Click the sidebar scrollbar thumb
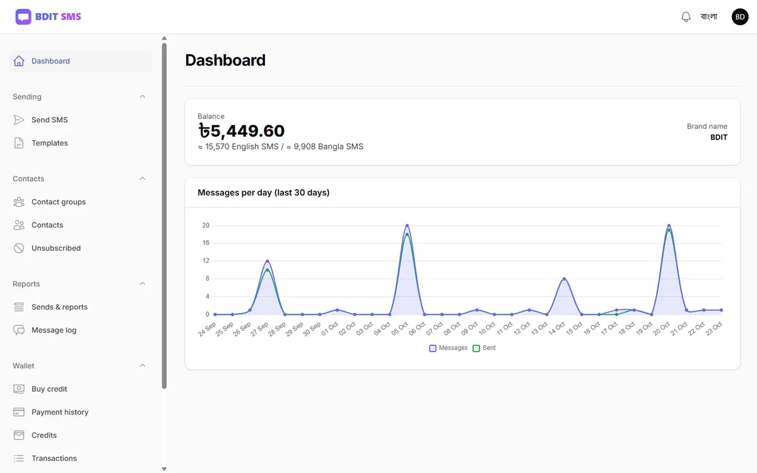Image resolution: width=757 pixels, height=473 pixels. click(x=164, y=216)
